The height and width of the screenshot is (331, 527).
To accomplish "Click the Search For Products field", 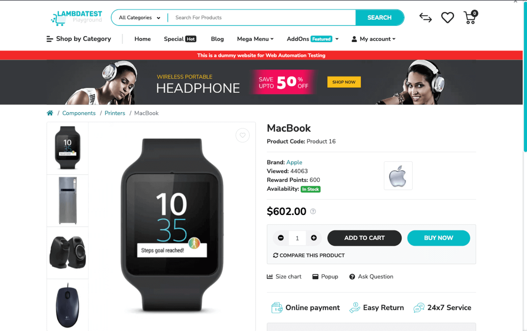I will click(262, 17).
